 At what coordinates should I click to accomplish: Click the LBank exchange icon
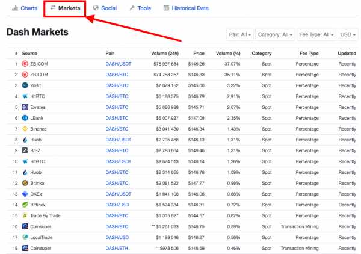tap(25, 118)
